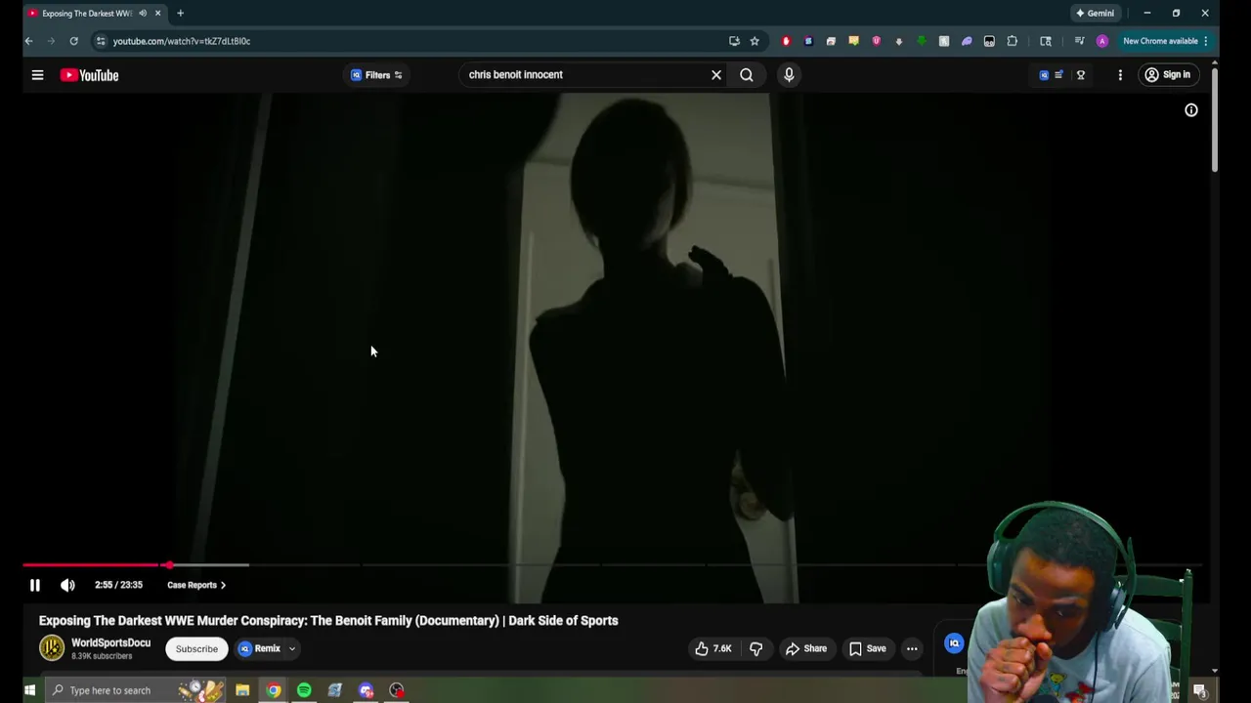
Task: Submit search with magnifier button
Action: [x=747, y=75]
